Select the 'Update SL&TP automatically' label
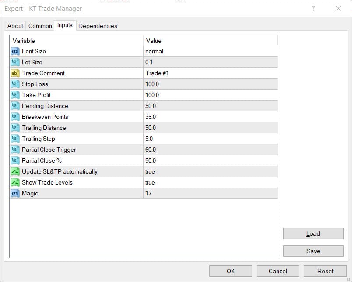The image size is (352, 282). [x=60, y=171]
